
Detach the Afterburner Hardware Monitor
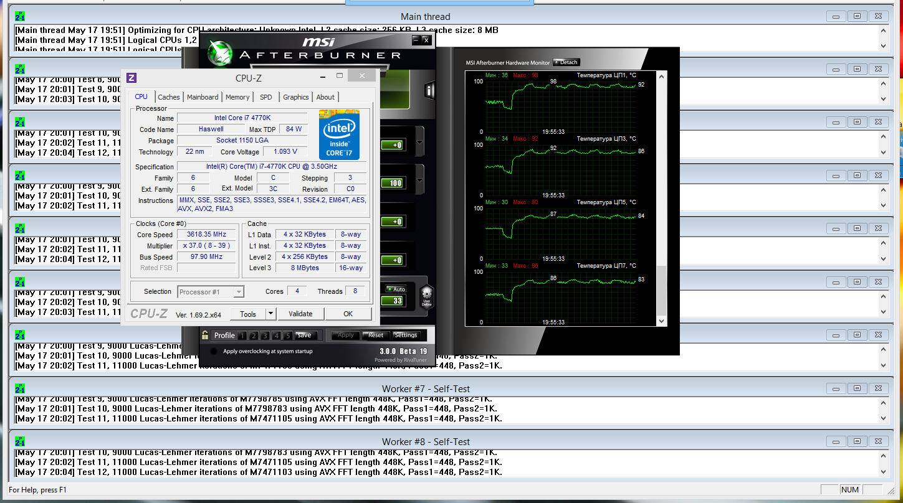click(566, 62)
